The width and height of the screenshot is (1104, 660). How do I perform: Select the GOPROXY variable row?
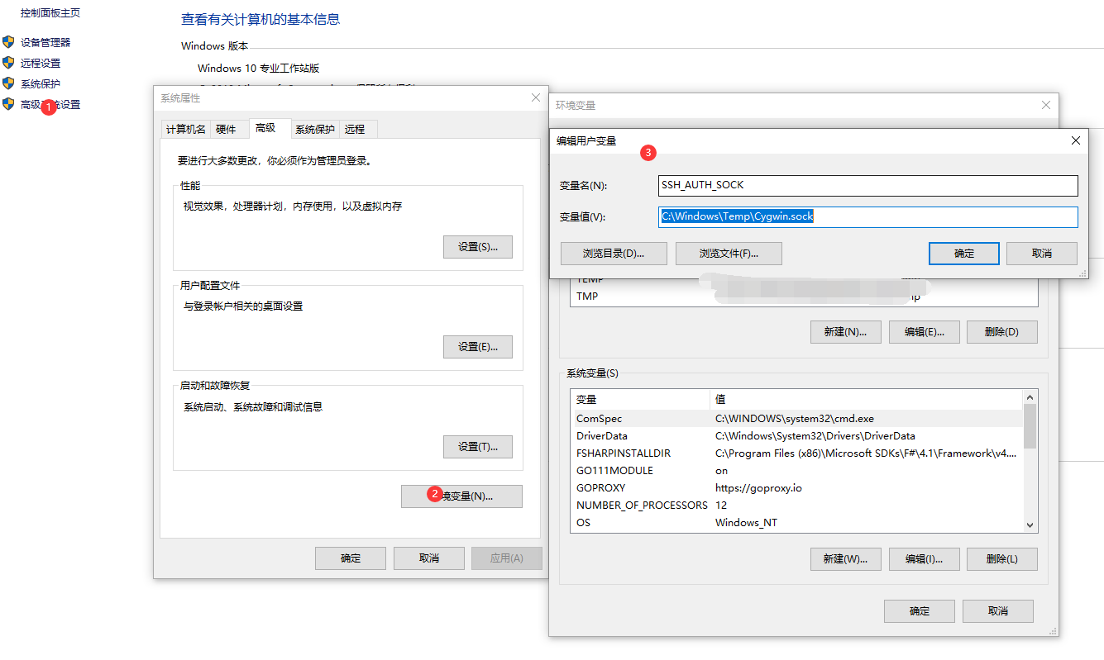797,487
